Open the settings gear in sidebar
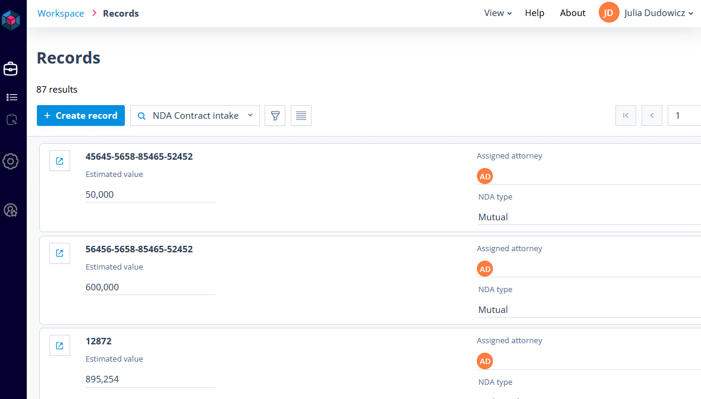Image resolution: width=701 pixels, height=399 pixels. pyautogui.click(x=11, y=161)
